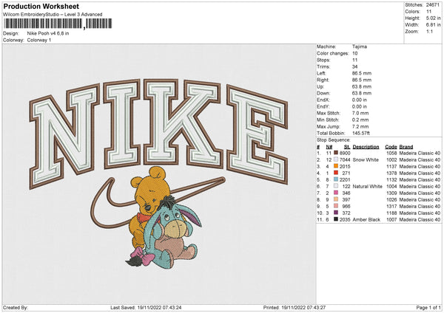This screenshot has width=444, height=313.
Task: Select the red swatch for code 1378
Action: pyautogui.click(x=336, y=173)
